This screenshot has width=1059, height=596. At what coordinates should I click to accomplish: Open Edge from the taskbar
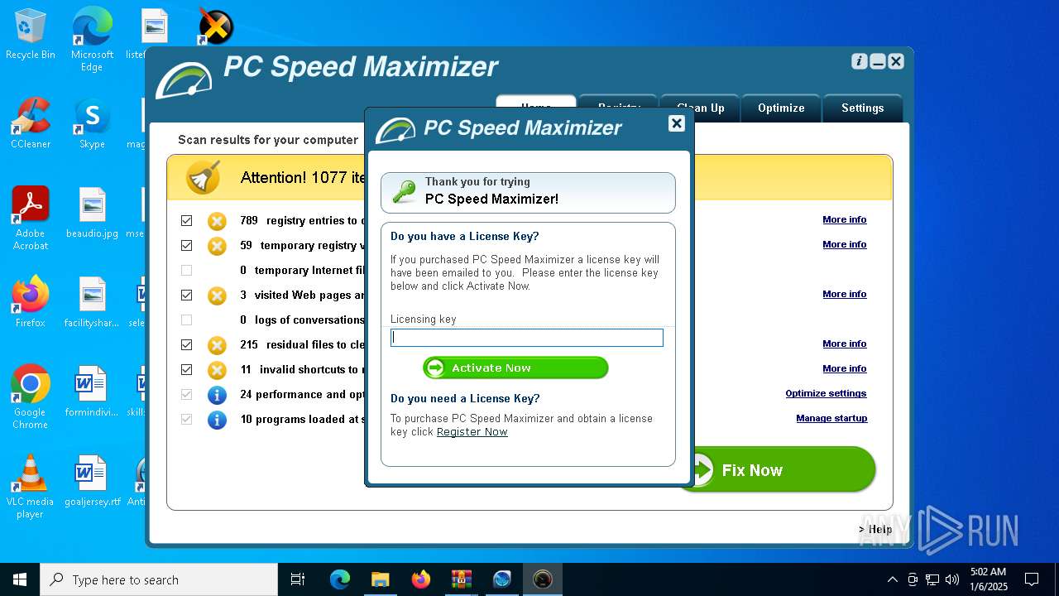(x=340, y=579)
